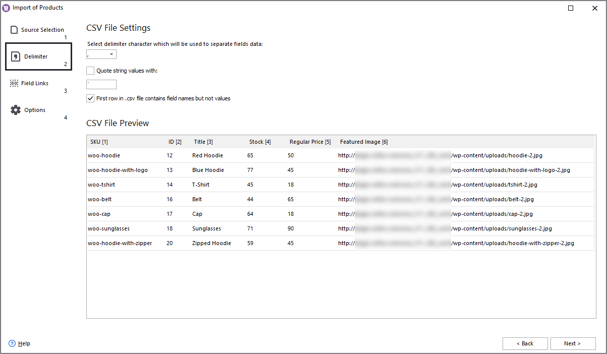Open the Options step
The image size is (607, 354).
(x=35, y=110)
